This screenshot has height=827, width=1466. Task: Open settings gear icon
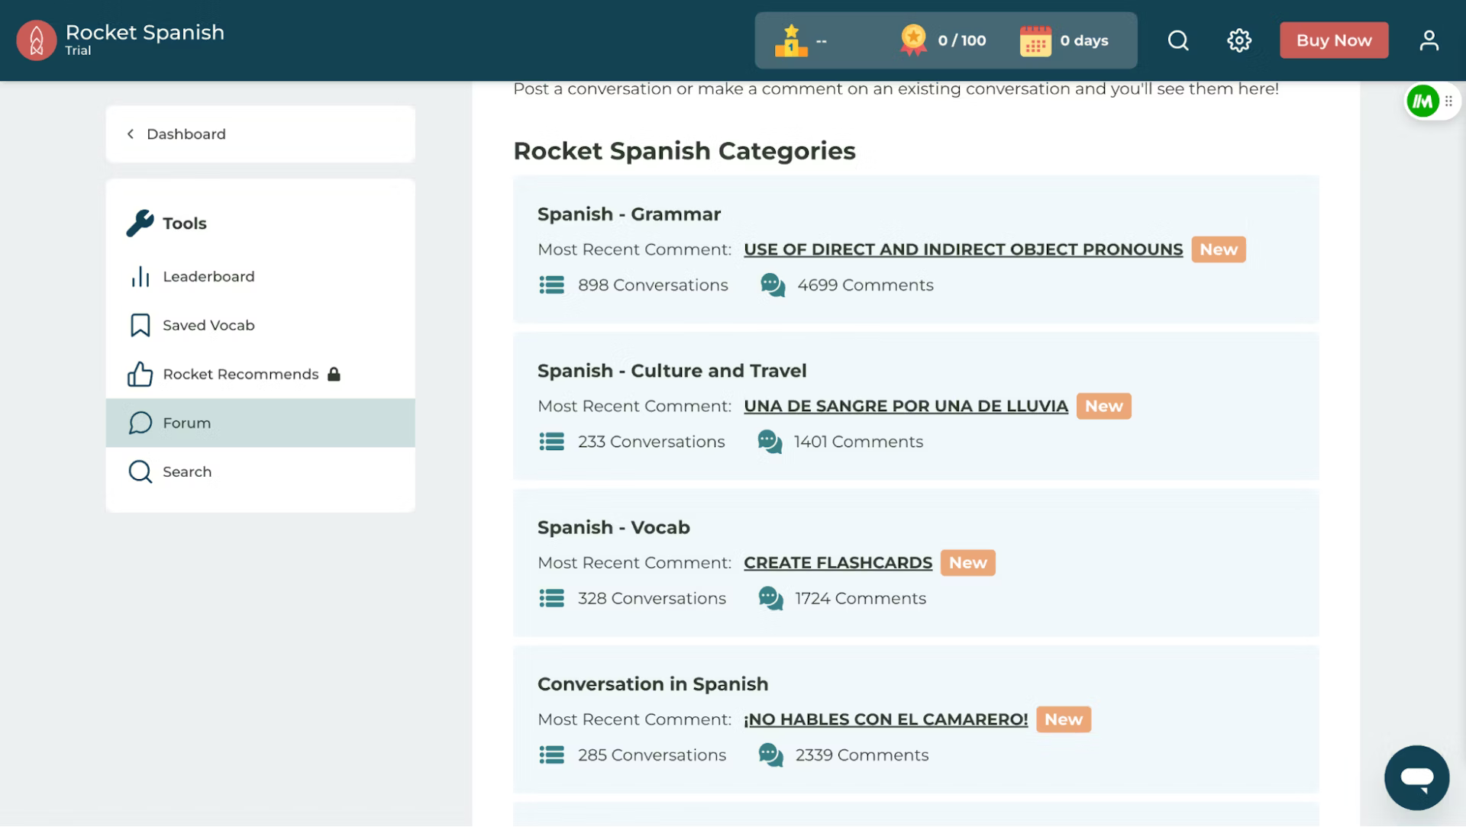[1239, 40]
